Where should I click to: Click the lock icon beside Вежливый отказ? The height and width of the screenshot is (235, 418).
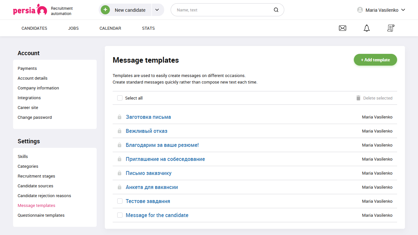[120, 131]
